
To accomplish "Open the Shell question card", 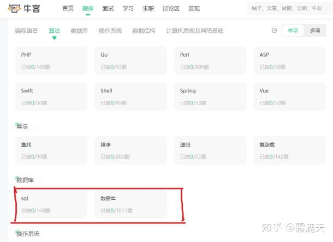I will [x=130, y=96].
